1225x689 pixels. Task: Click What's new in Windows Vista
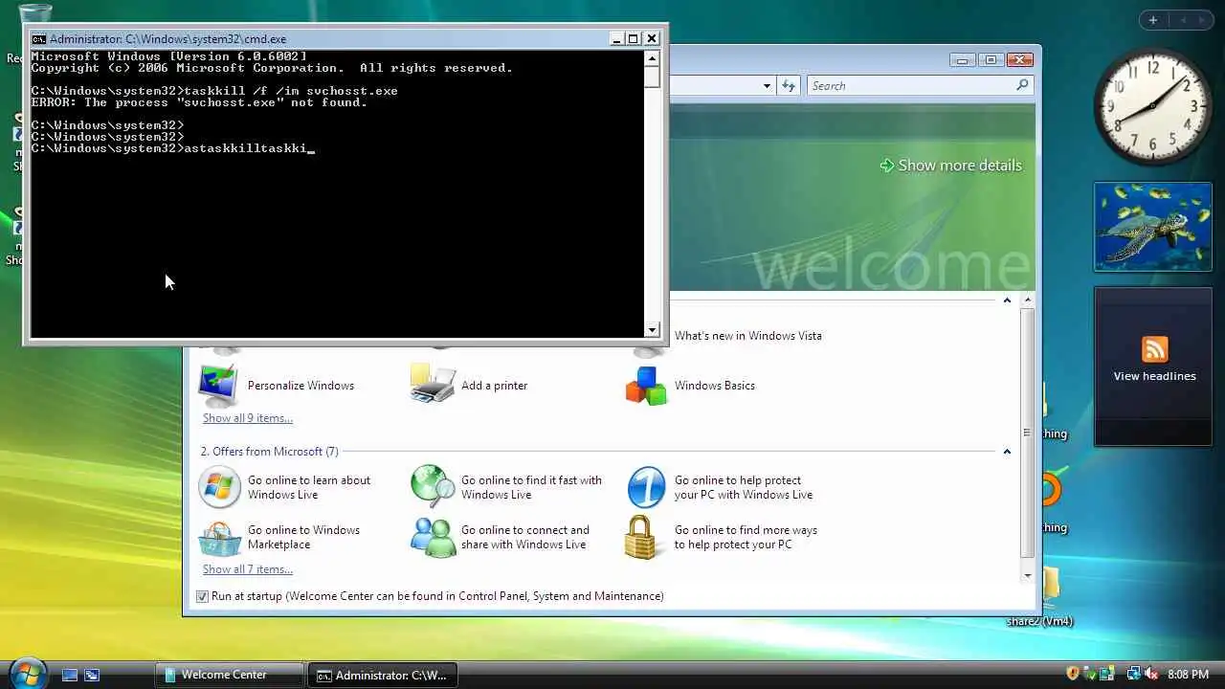748,336
